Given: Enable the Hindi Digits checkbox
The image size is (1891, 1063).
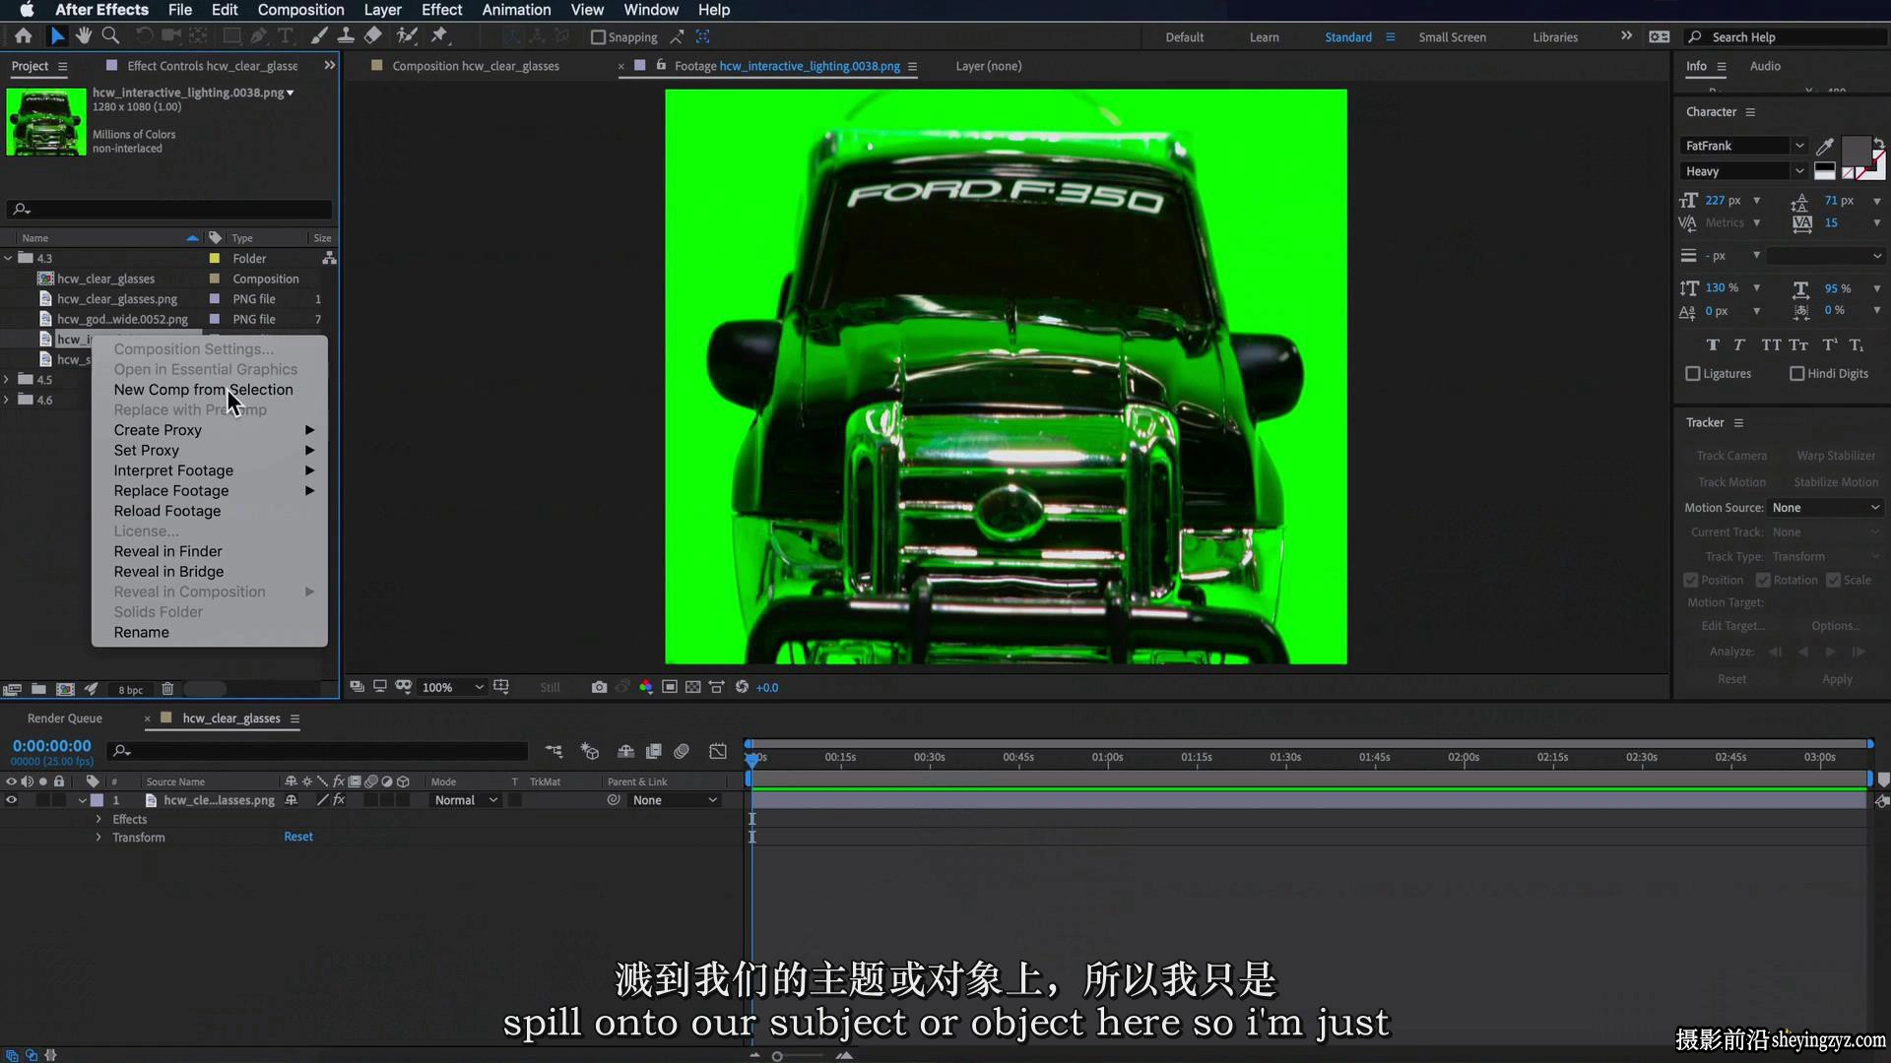Looking at the screenshot, I should pos(1797,374).
